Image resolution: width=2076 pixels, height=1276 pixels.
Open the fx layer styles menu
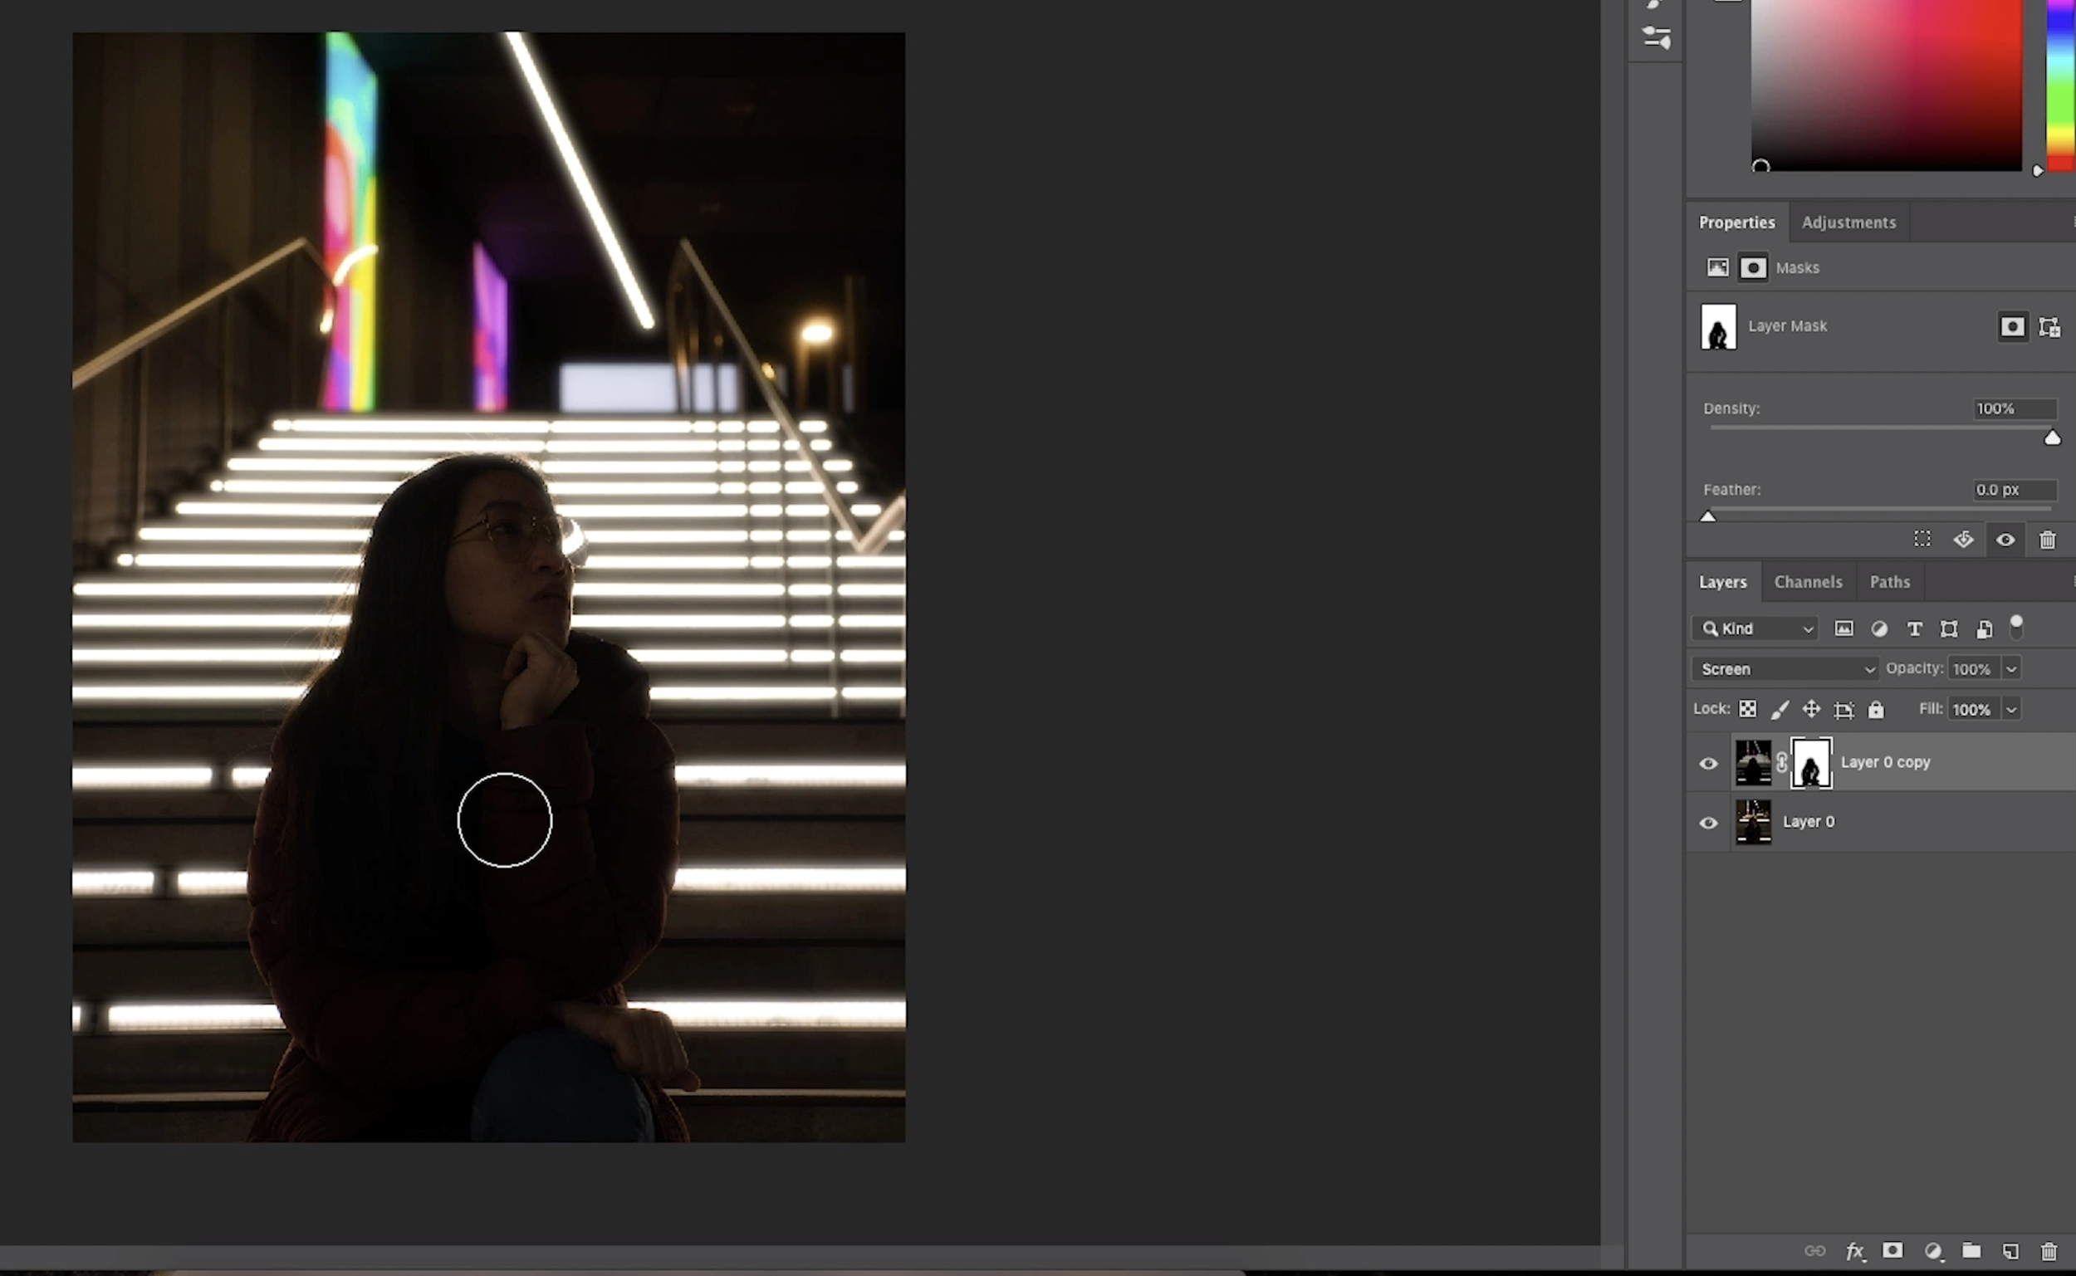[1855, 1252]
